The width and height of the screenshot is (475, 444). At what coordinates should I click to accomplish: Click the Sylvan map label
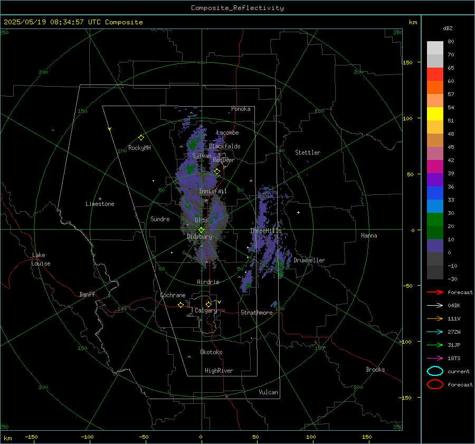(202, 156)
